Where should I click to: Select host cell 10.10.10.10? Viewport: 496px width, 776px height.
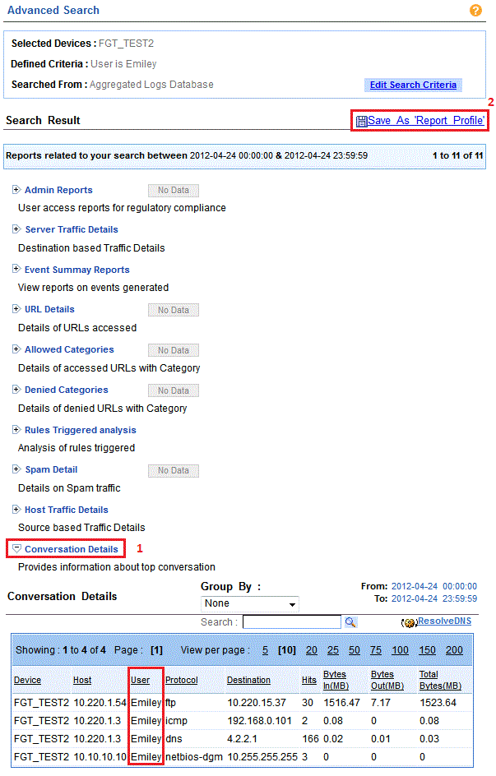[x=100, y=757]
